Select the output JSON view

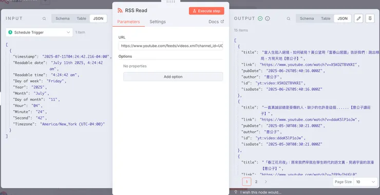tap(343, 19)
